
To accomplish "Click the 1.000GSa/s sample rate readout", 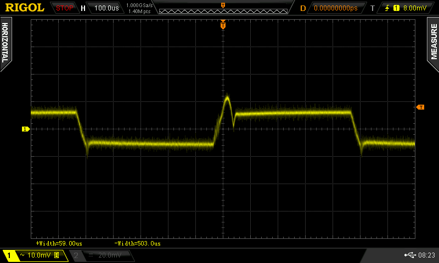I will [138, 5].
